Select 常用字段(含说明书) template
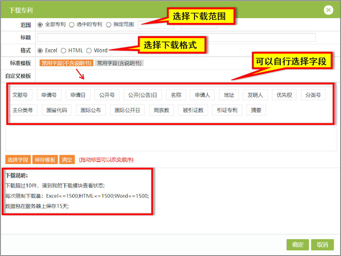341x256 pixels. tap(119, 63)
